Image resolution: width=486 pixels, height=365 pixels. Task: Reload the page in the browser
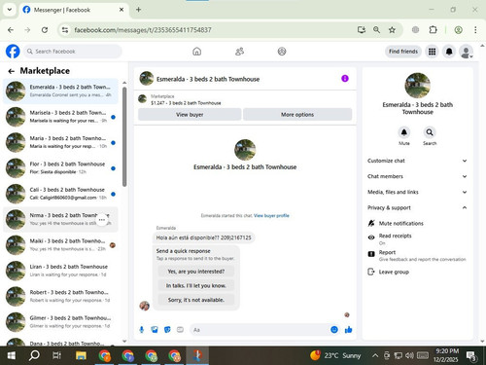(x=45, y=30)
